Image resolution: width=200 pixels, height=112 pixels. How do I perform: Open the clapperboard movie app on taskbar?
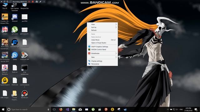pos(99,109)
